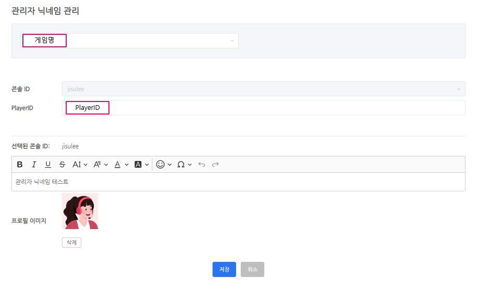
Task: Click into the nickname editor text area
Action: click(239, 182)
